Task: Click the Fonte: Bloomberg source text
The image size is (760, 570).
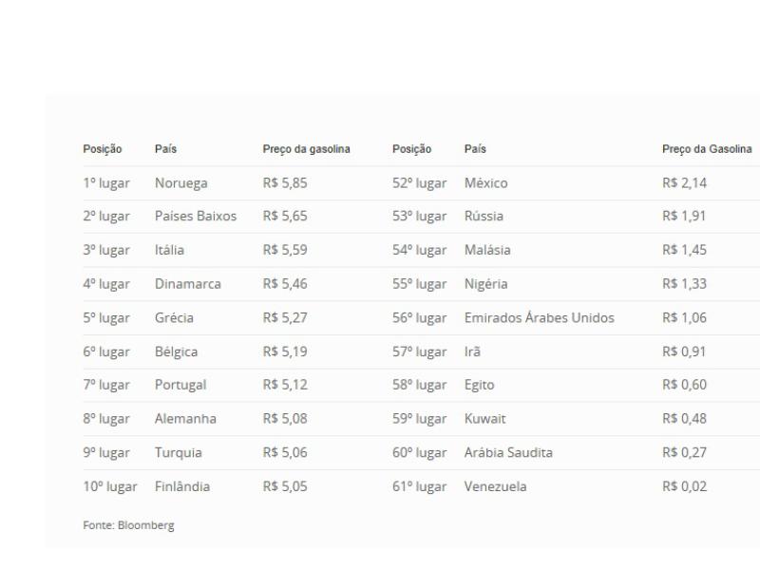Action: coord(128,525)
